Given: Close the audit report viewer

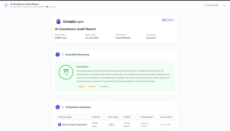Looking at the screenshot, I should pos(224,5).
